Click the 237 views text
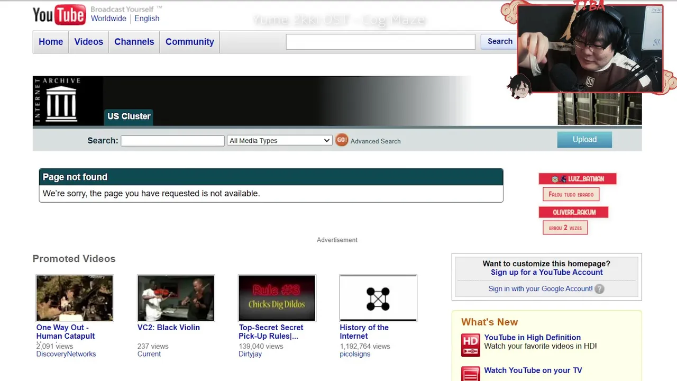The width and height of the screenshot is (677, 381). [x=153, y=347]
